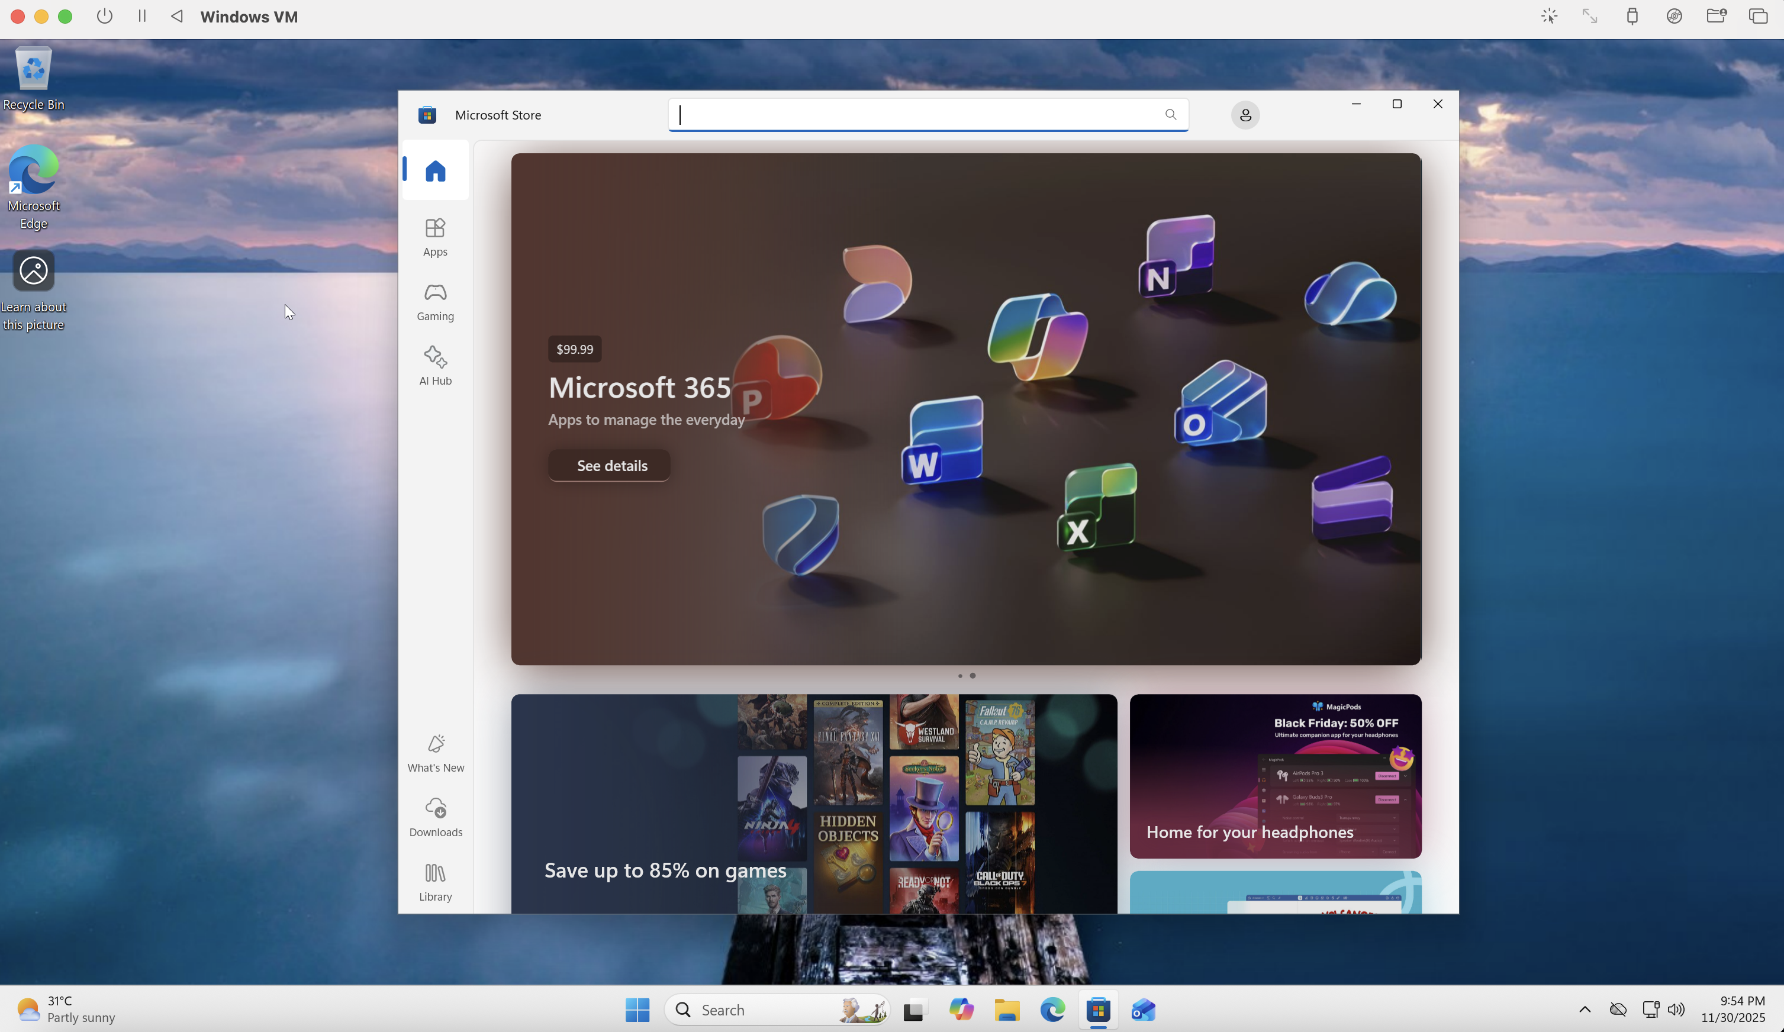Open Task View from the taskbar
Viewport: 1784px width, 1032px height.
pos(914,1010)
